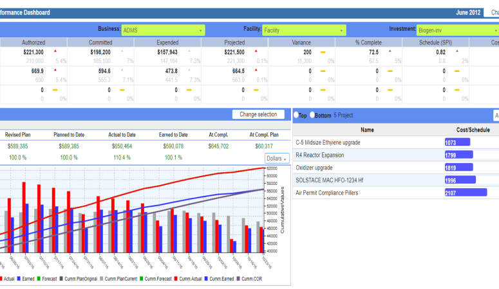Click the red up-arrow beside Authorized $221,300

tap(55, 51)
